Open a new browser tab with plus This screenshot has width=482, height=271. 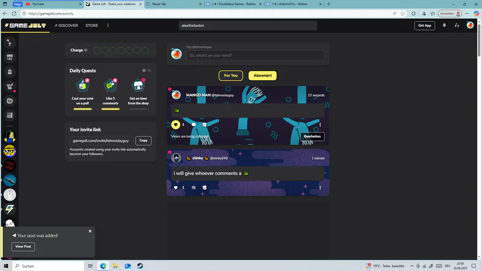click(329, 4)
